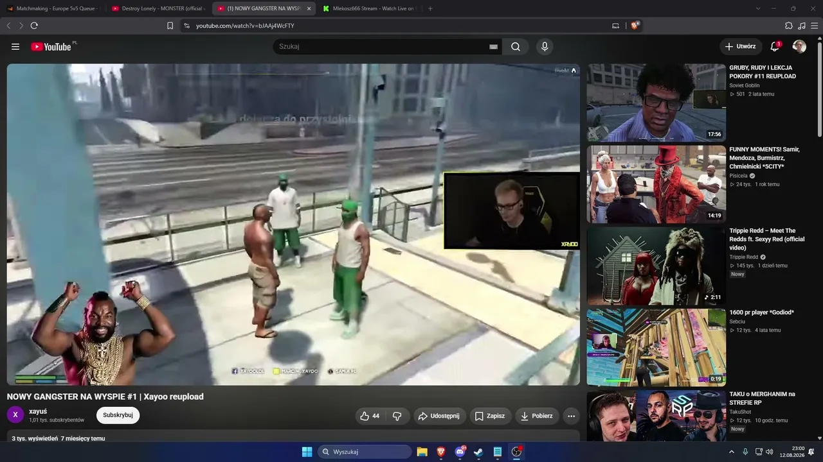Screen dimensions: 823x462
Task: Open the on-screen keyboard in search box
Action: (493, 47)
